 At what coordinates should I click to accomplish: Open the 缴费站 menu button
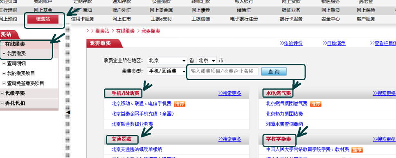click(43, 19)
